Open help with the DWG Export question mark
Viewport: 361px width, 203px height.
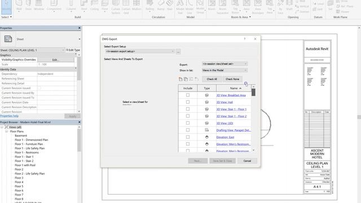[245, 39]
